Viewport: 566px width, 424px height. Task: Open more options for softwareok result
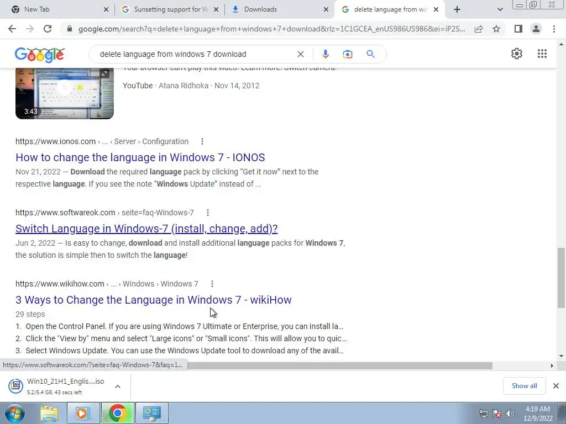pos(208,213)
